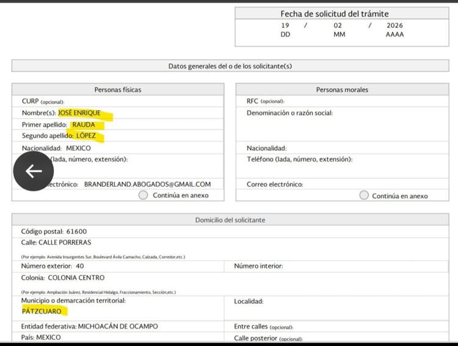The width and height of the screenshot is (458, 346).
Task: Click the Domicilio del solicitante section header
Action: tap(230, 220)
